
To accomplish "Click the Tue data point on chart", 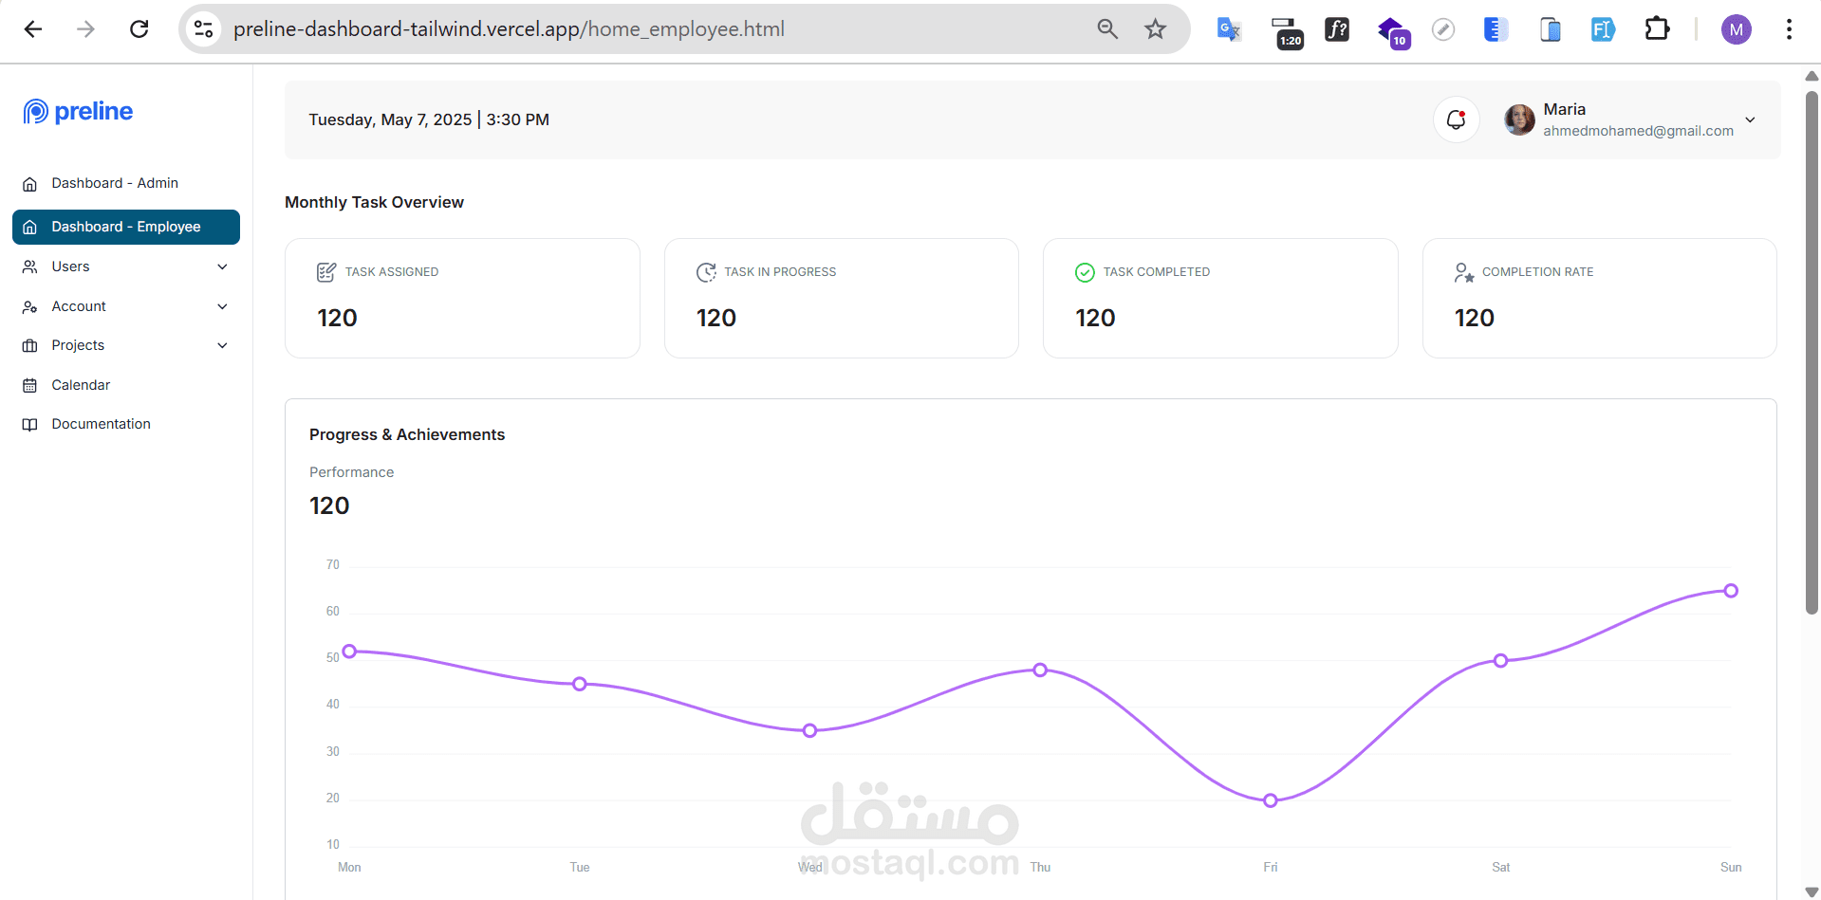I will [580, 684].
